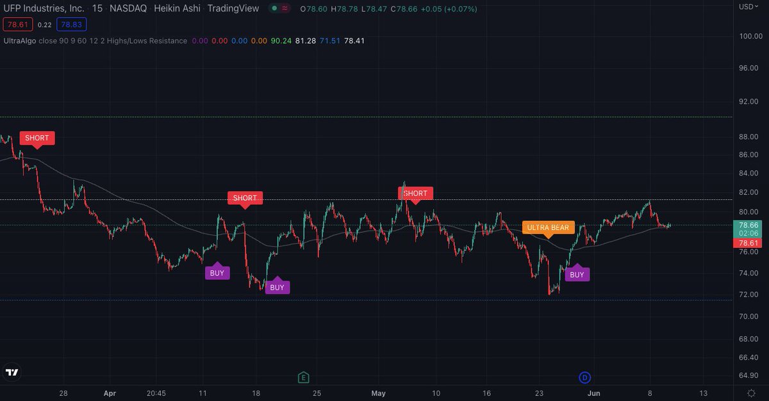The width and height of the screenshot is (769, 401).
Task: Click the earnings E marker on the timeline
Action: pyautogui.click(x=302, y=377)
